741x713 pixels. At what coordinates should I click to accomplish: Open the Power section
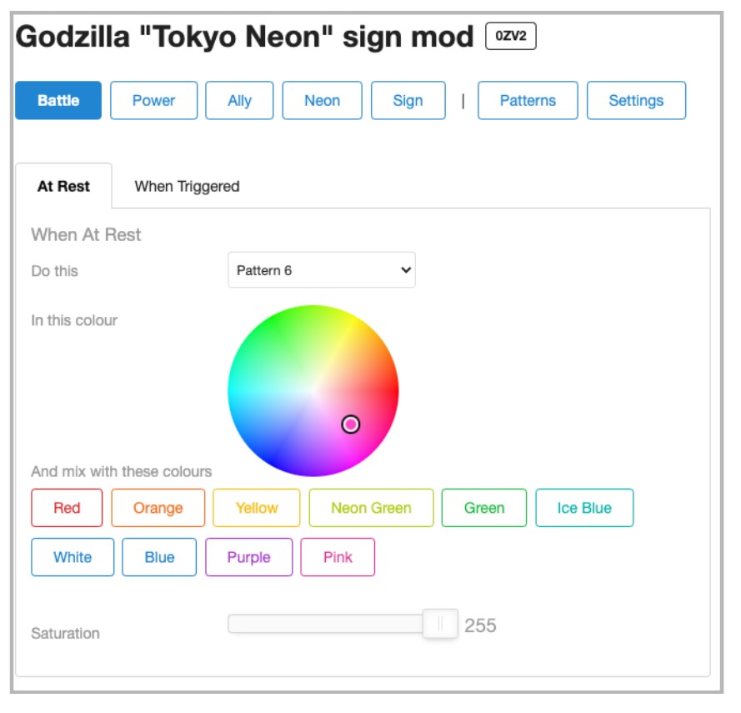click(x=154, y=100)
